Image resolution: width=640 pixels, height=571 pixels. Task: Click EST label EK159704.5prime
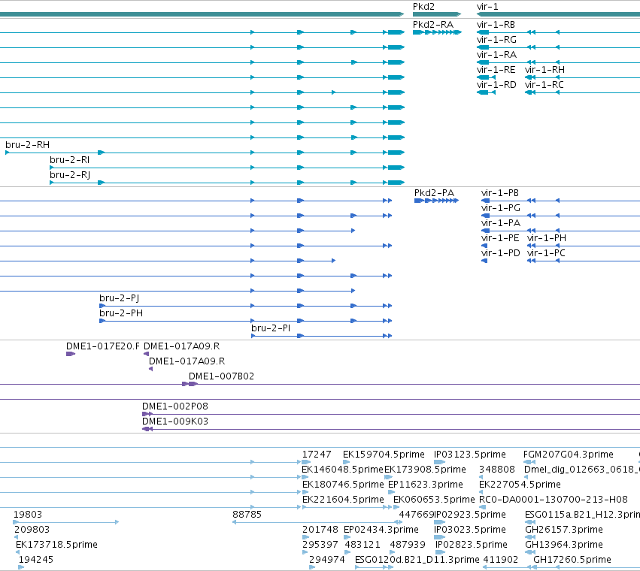click(384, 455)
